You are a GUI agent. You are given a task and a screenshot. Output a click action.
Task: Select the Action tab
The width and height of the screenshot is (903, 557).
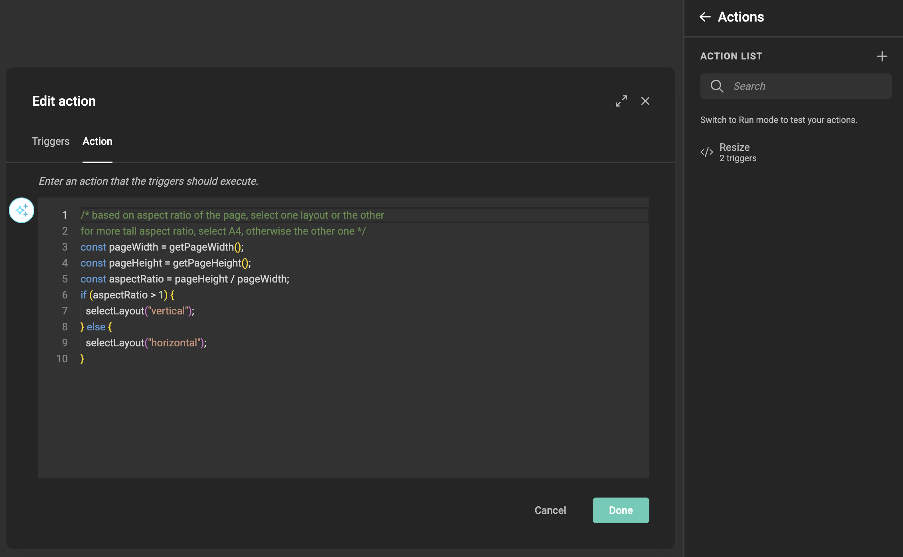pos(97,141)
